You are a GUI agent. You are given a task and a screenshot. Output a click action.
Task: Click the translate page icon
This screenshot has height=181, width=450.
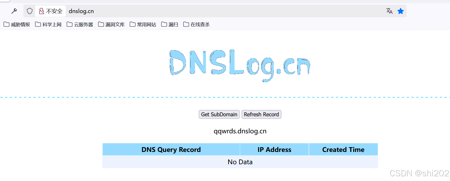coord(389,11)
